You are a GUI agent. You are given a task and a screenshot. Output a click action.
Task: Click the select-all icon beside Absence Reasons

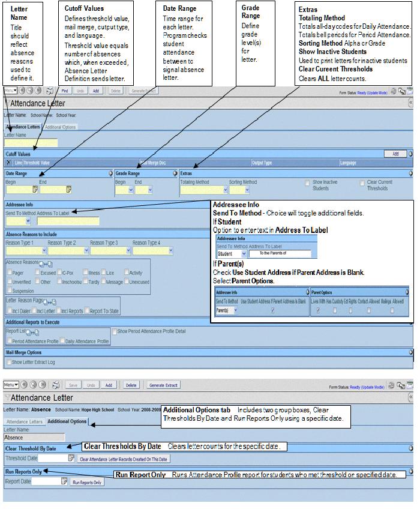click(x=40, y=263)
